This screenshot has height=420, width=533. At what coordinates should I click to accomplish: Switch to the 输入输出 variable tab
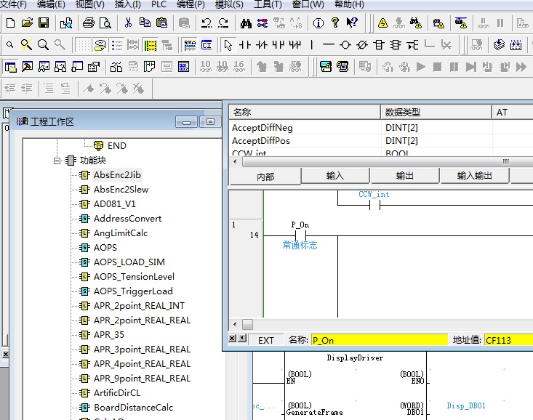point(475,176)
